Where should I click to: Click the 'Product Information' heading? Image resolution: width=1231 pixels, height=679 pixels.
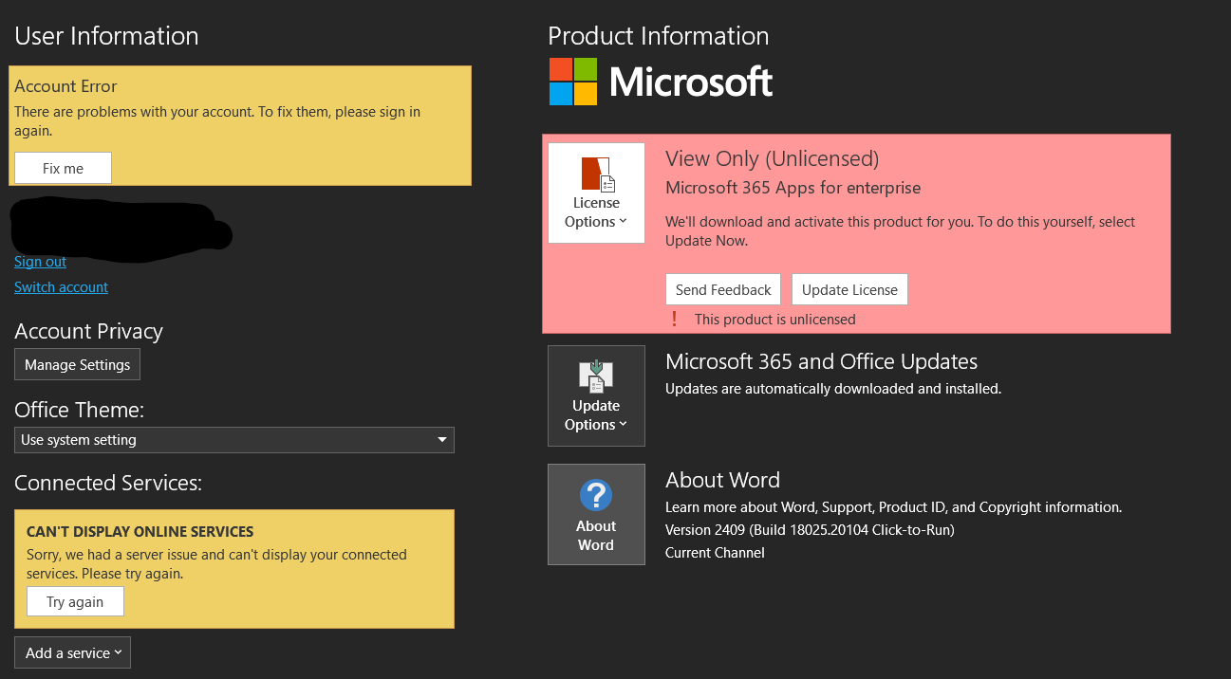pyautogui.click(x=658, y=36)
